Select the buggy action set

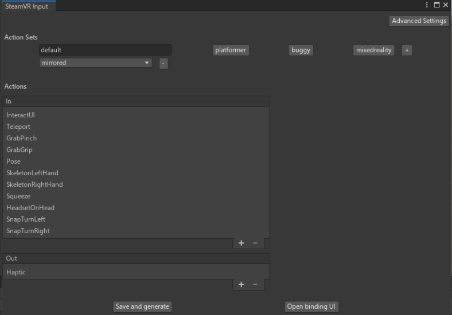301,50
